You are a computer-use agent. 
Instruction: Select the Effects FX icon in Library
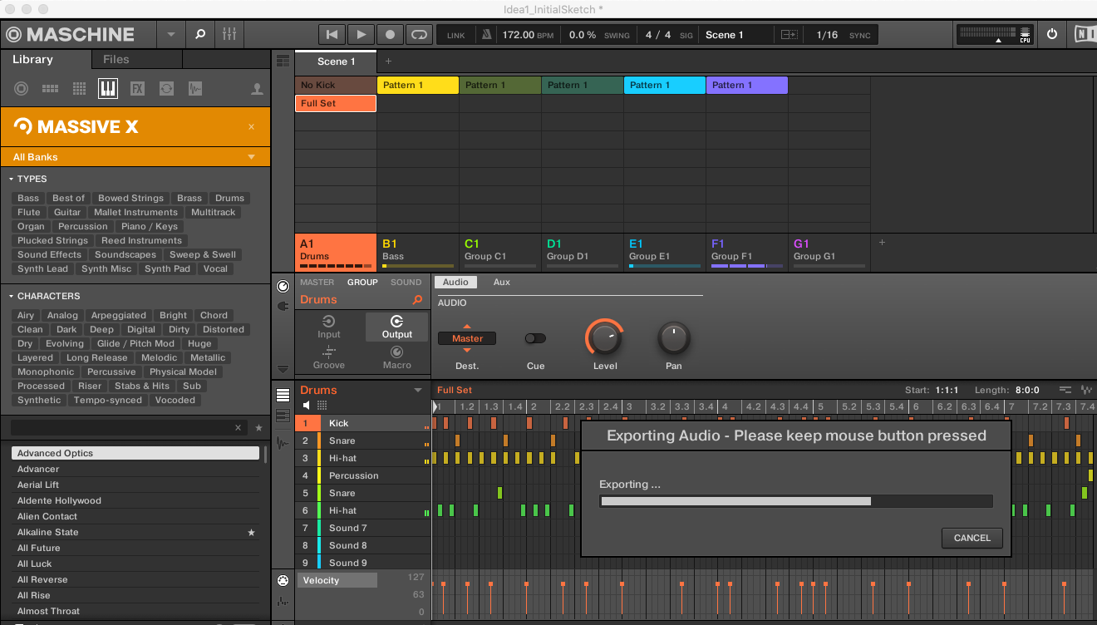pos(137,88)
